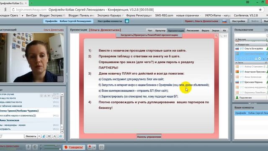
Task: Collapse the Ведущие user group
Action: [x=236, y=39]
